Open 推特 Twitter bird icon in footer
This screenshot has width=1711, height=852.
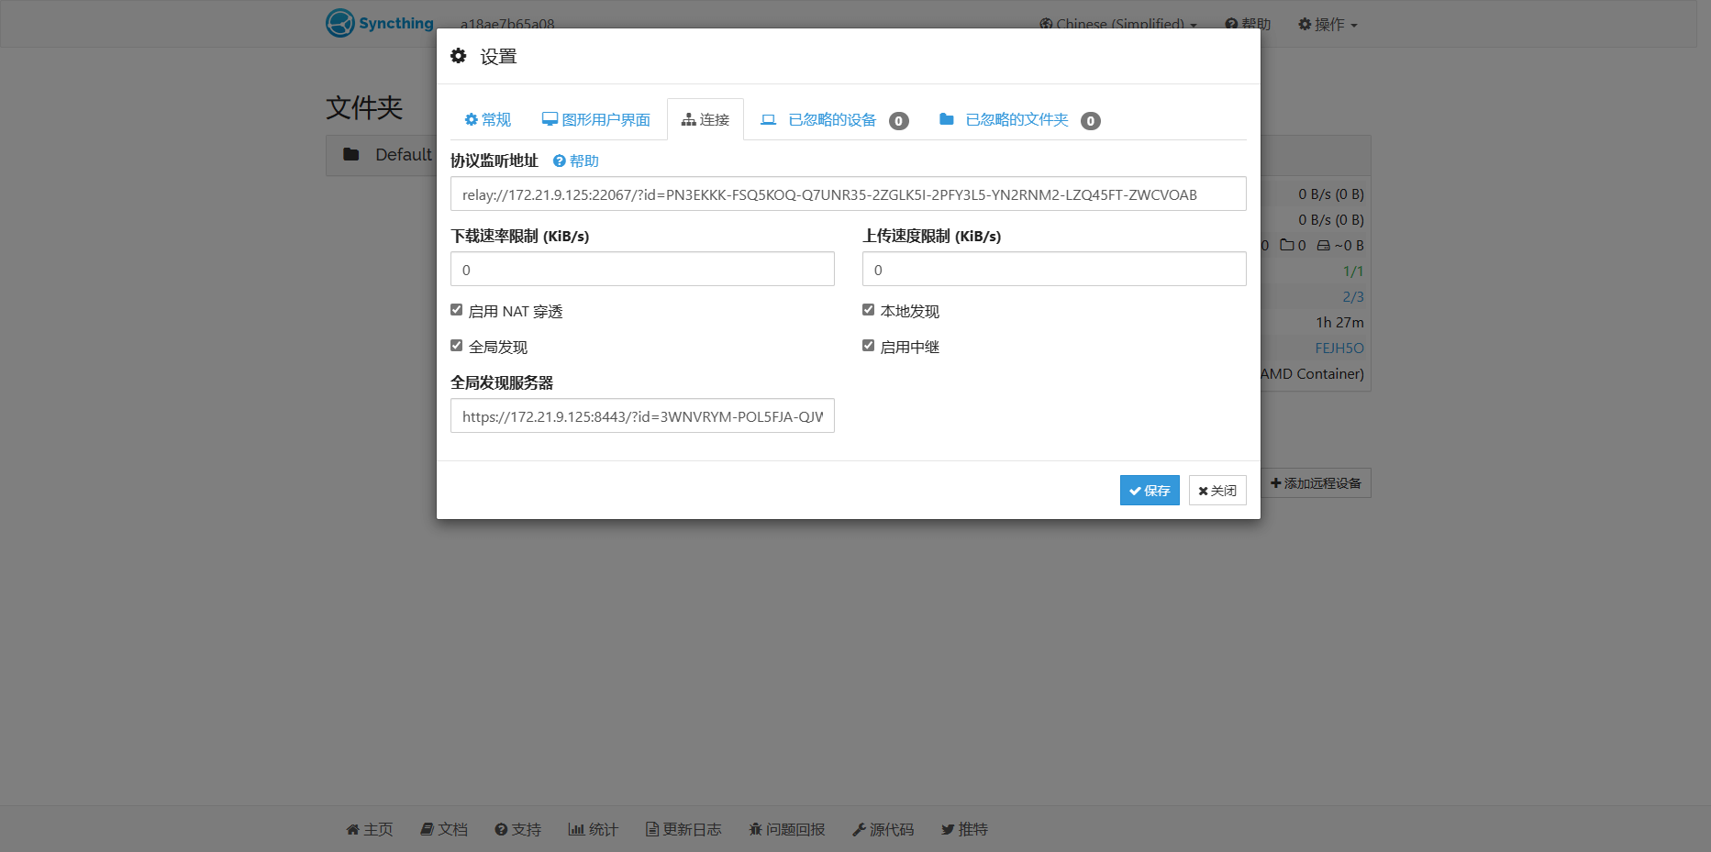pos(948,830)
